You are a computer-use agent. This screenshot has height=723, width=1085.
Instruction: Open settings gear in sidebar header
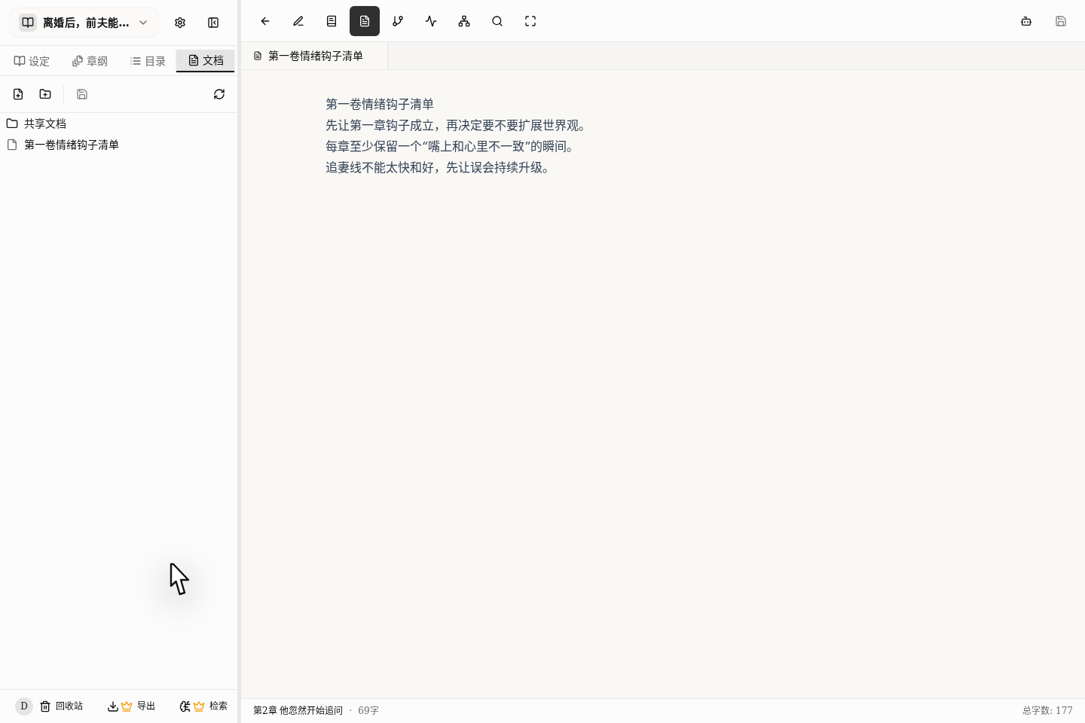click(x=180, y=23)
